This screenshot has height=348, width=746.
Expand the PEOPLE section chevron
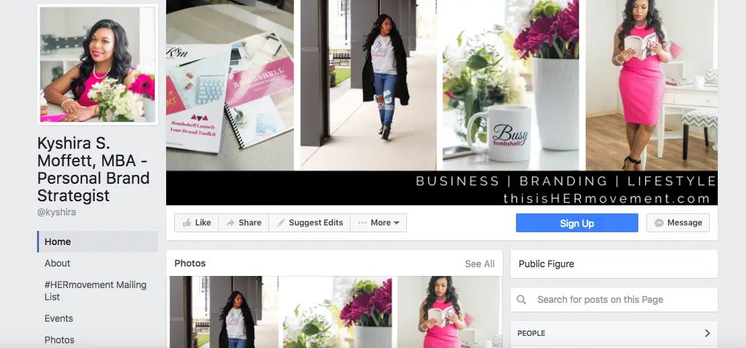coord(708,333)
